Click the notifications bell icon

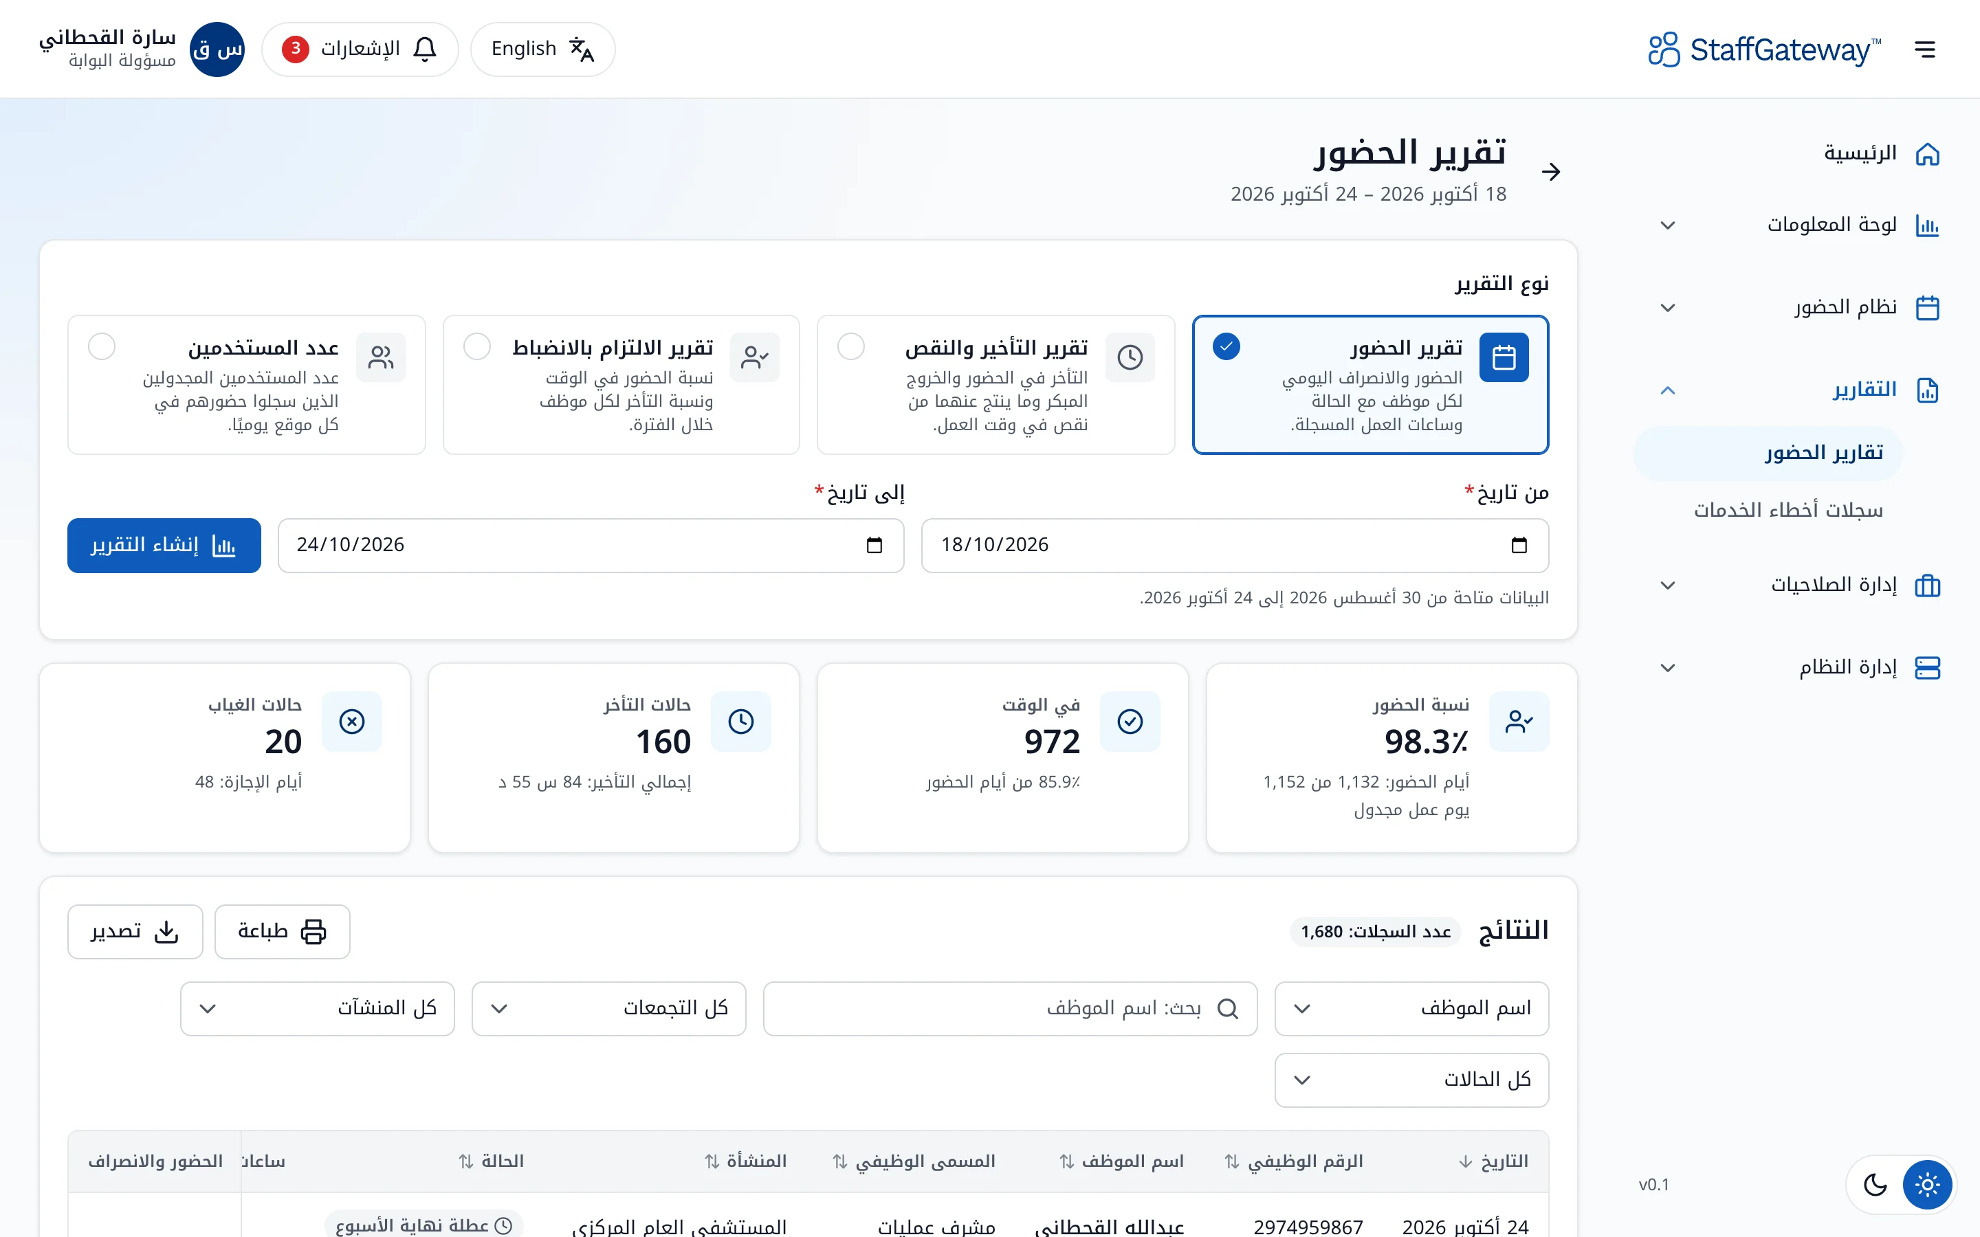click(x=425, y=49)
